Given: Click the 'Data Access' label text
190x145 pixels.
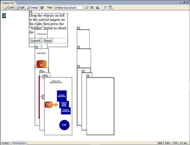Looking at the screenshot, I should tap(42, 34).
